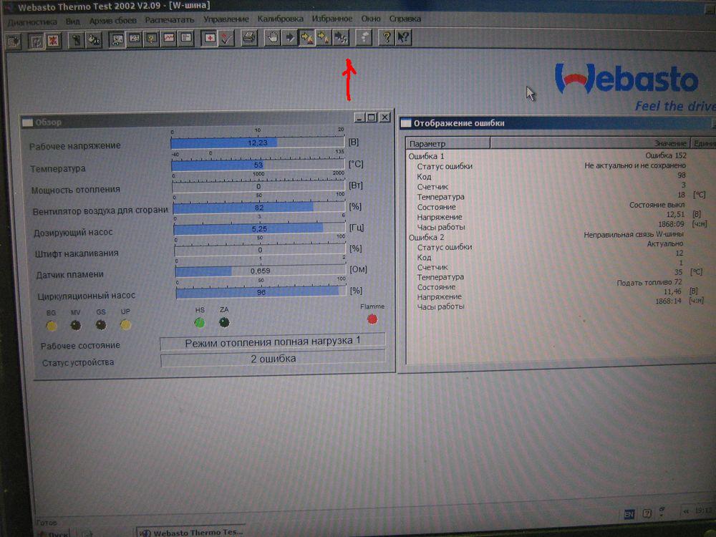
Task: Click the hand icon in the toolbar
Action: pyautogui.click(x=272, y=38)
